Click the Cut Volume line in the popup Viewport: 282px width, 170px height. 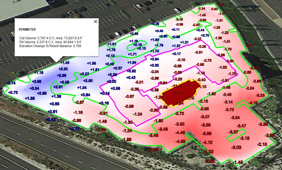[51, 38]
